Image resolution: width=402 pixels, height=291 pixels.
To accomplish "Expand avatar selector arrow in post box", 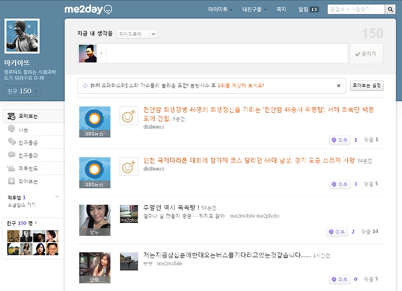I will [101, 54].
